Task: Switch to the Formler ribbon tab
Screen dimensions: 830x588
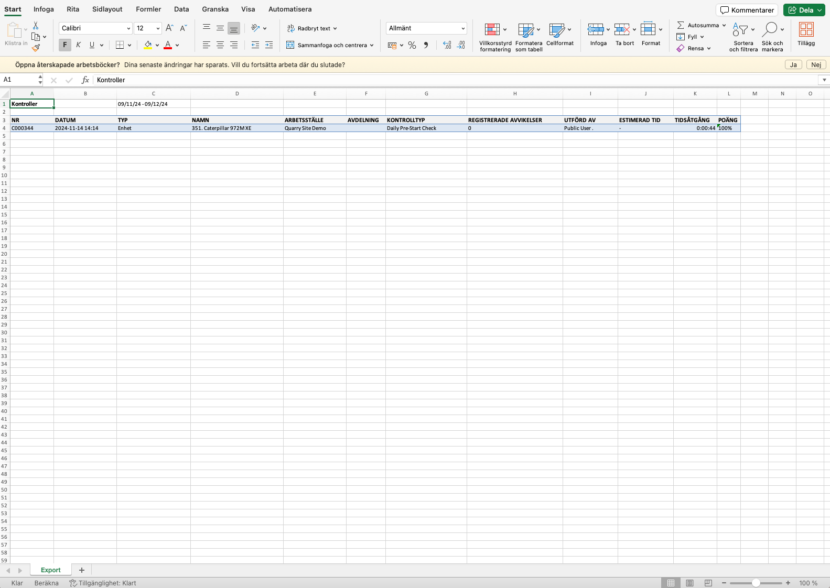Action: 148,9
